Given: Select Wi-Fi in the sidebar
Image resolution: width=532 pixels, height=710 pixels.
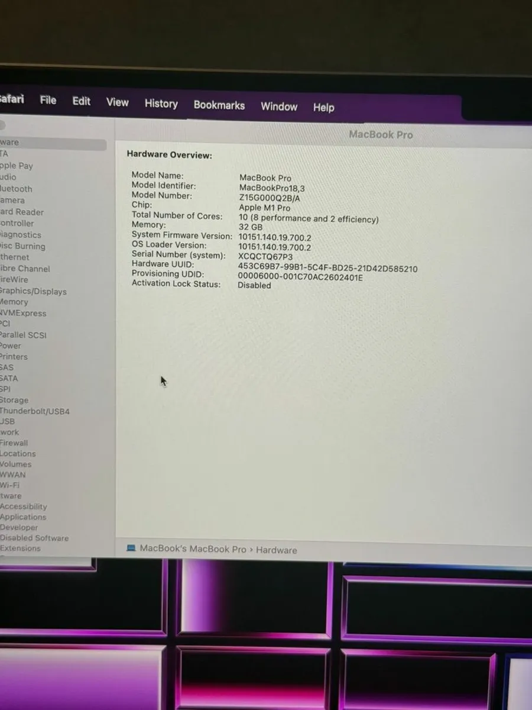Looking at the screenshot, I should 9,485.
